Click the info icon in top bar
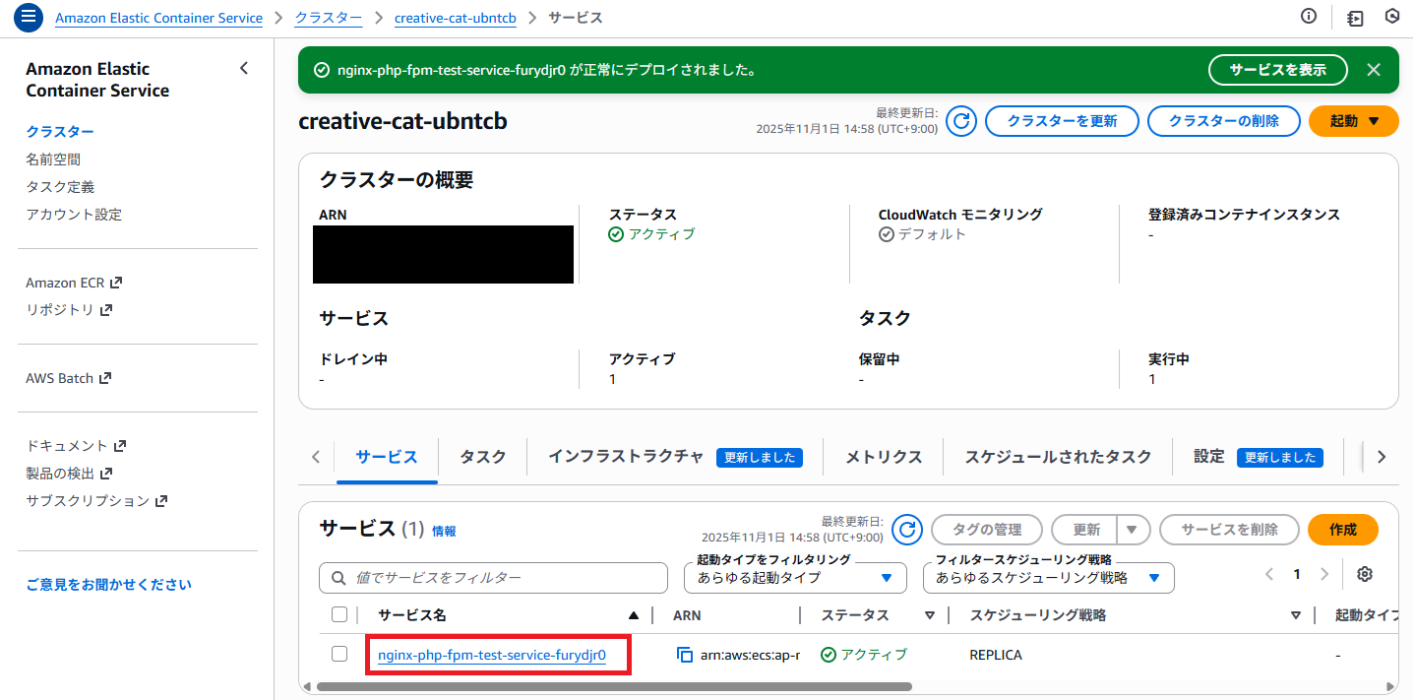Image resolution: width=1413 pixels, height=700 pixels. [1309, 17]
